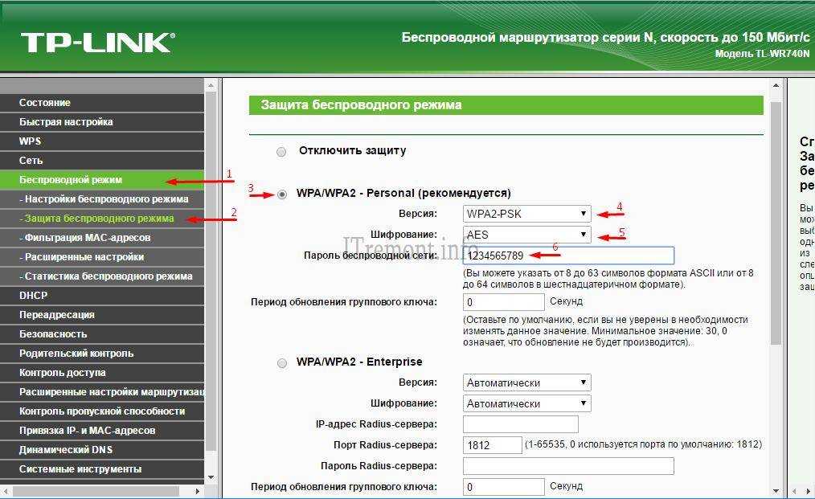Open 'Системные инструменты' menu item
Screen dimensions: 815x499
[80, 469]
